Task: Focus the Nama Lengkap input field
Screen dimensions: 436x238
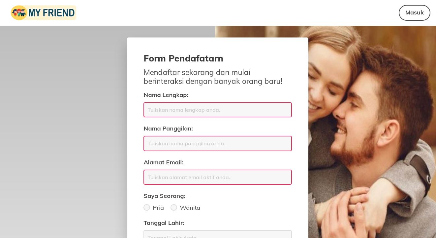Action: coord(218,110)
